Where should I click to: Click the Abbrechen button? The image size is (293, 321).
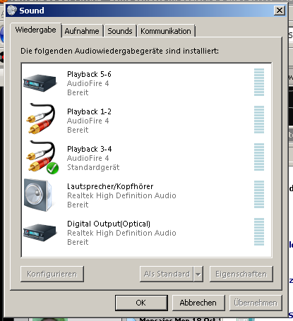point(198,303)
